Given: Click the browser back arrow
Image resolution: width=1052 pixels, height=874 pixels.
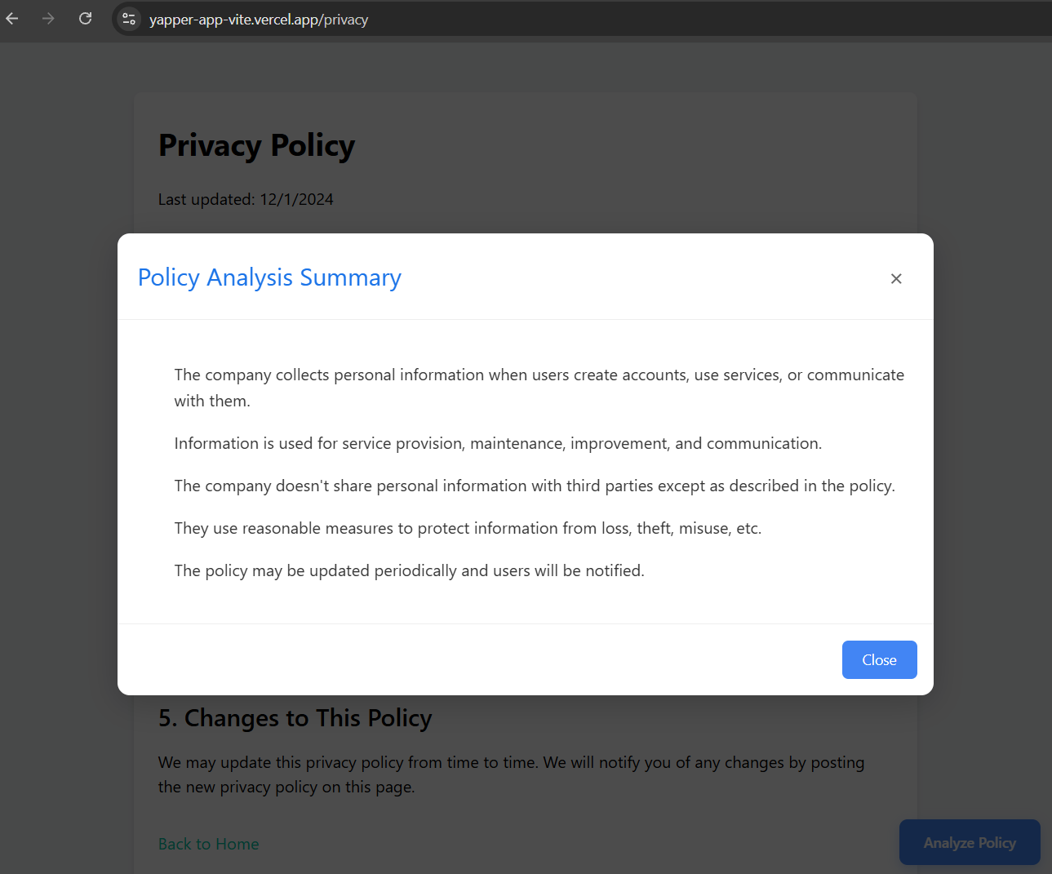Looking at the screenshot, I should click(x=12, y=19).
